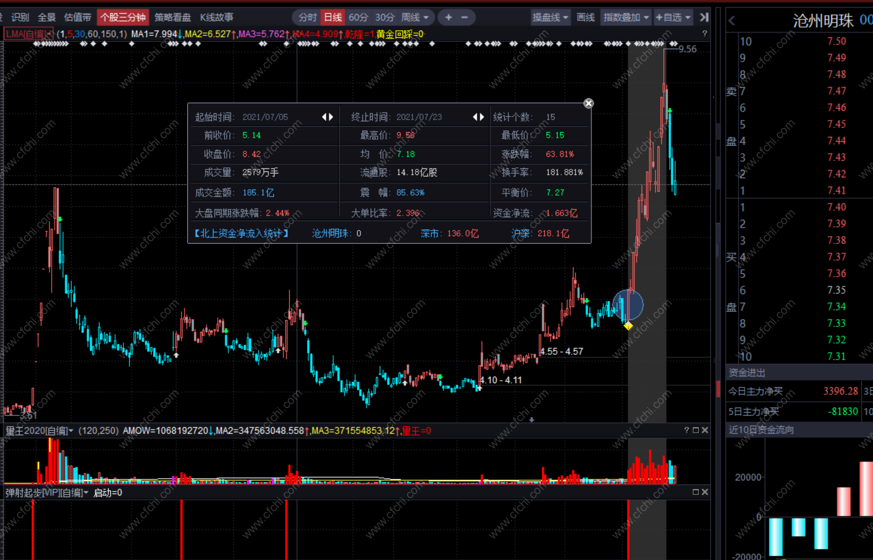The width and height of the screenshot is (873, 560).
Task: Click sell level 1 price 7.41
Action: (x=837, y=191)
